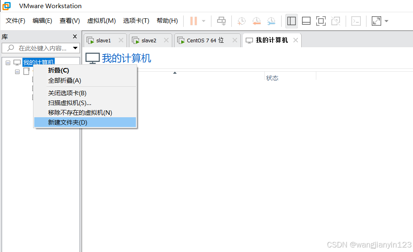413x252 pixels.
Task: Collapse the folder node under 我的计算机
Action: (18, 72)
